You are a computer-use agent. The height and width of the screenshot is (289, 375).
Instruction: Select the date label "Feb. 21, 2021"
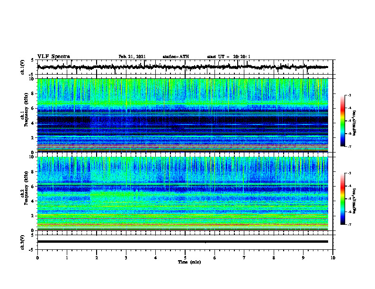coord(132,57)
